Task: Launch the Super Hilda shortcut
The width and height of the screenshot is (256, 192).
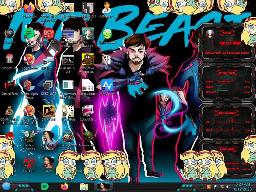Action: point(68,113)
